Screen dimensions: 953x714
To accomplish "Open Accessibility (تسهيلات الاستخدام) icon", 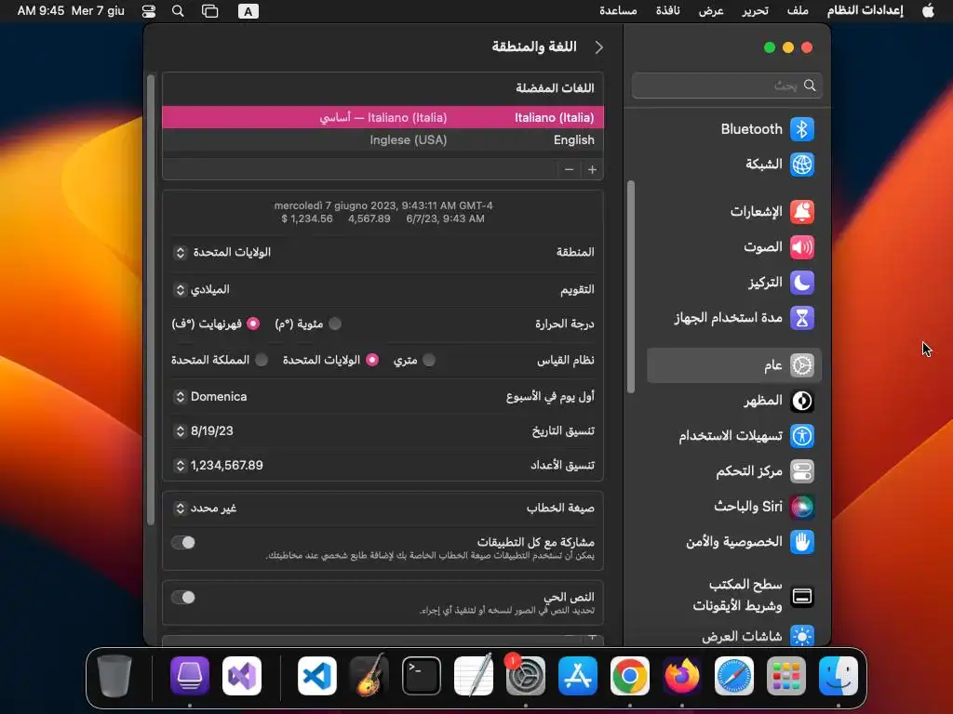I will click(801, 436).
